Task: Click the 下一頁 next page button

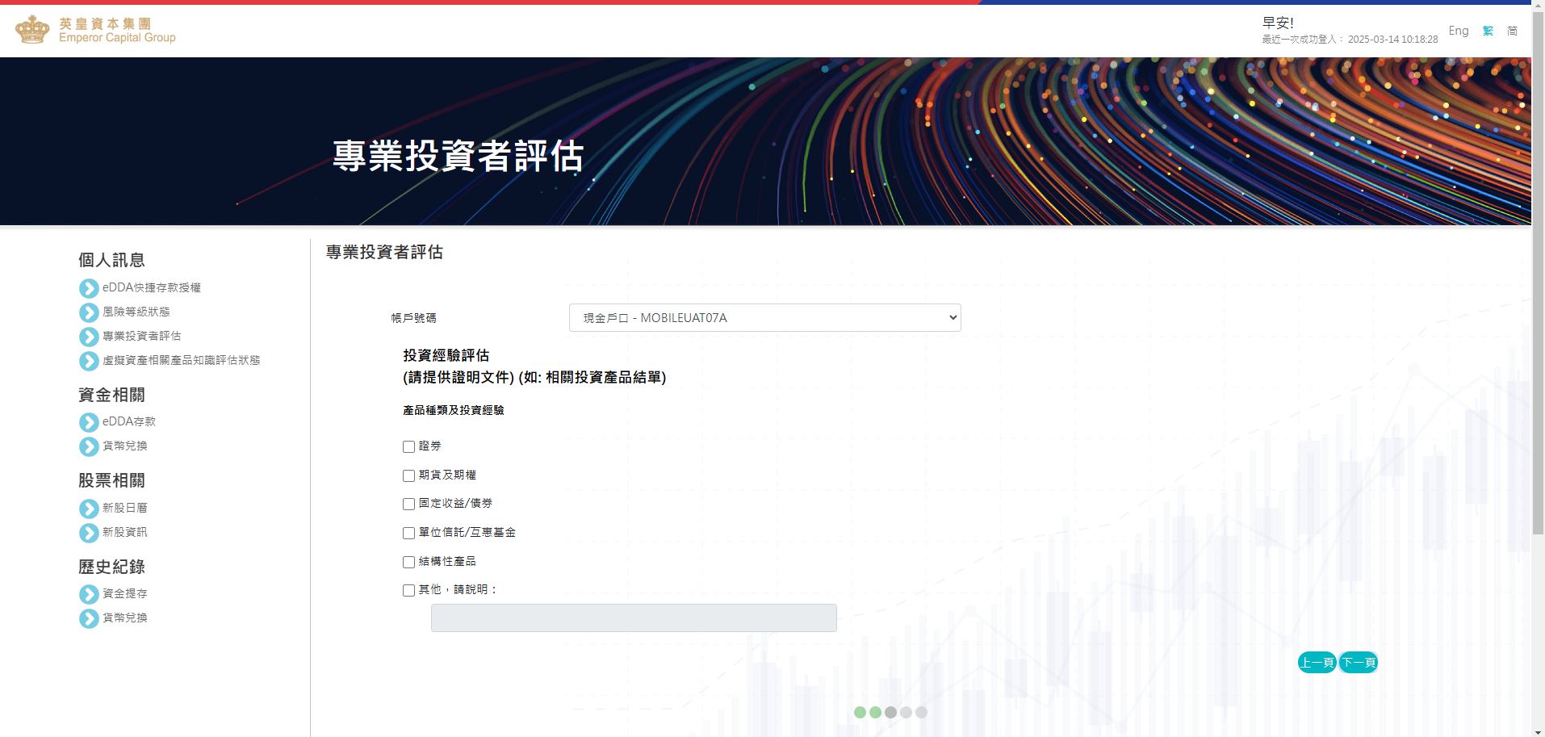Action: [1358, 663]
